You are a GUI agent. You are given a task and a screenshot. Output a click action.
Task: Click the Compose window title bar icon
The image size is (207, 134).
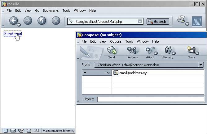79,35
